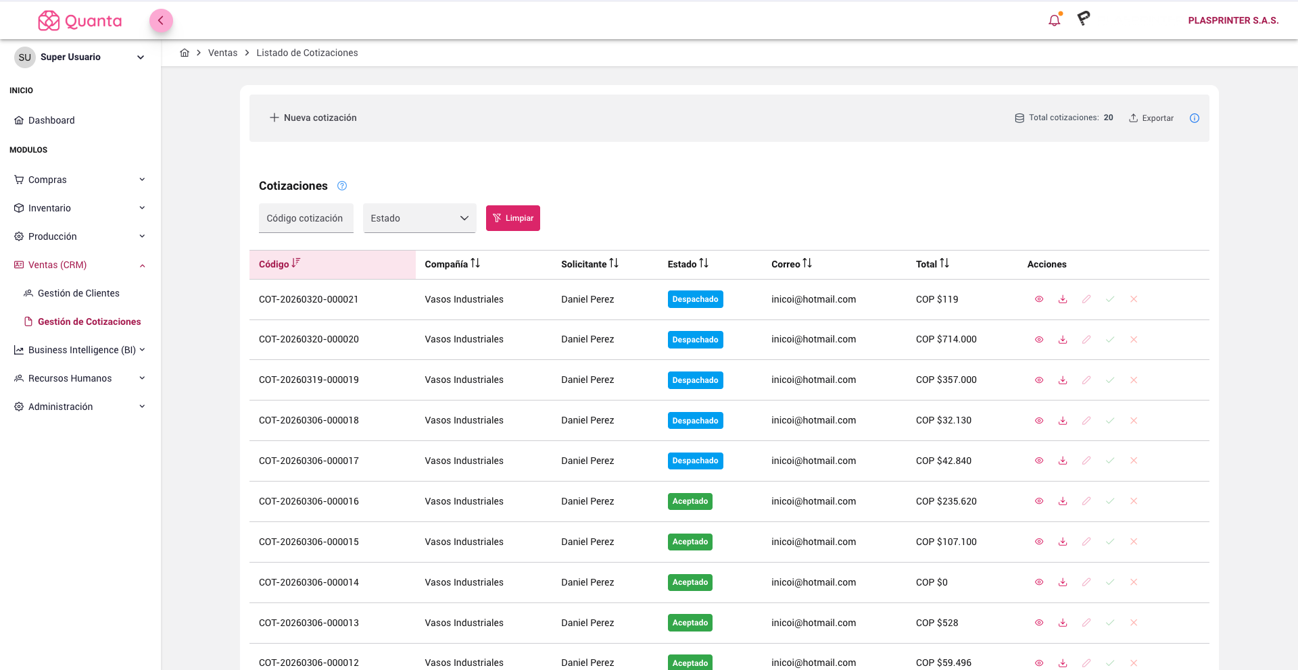Viewport: 1298px width, 670px height.
Task: Navigate to Ventas via the breadcrumb
Action: tap(223, 52)
